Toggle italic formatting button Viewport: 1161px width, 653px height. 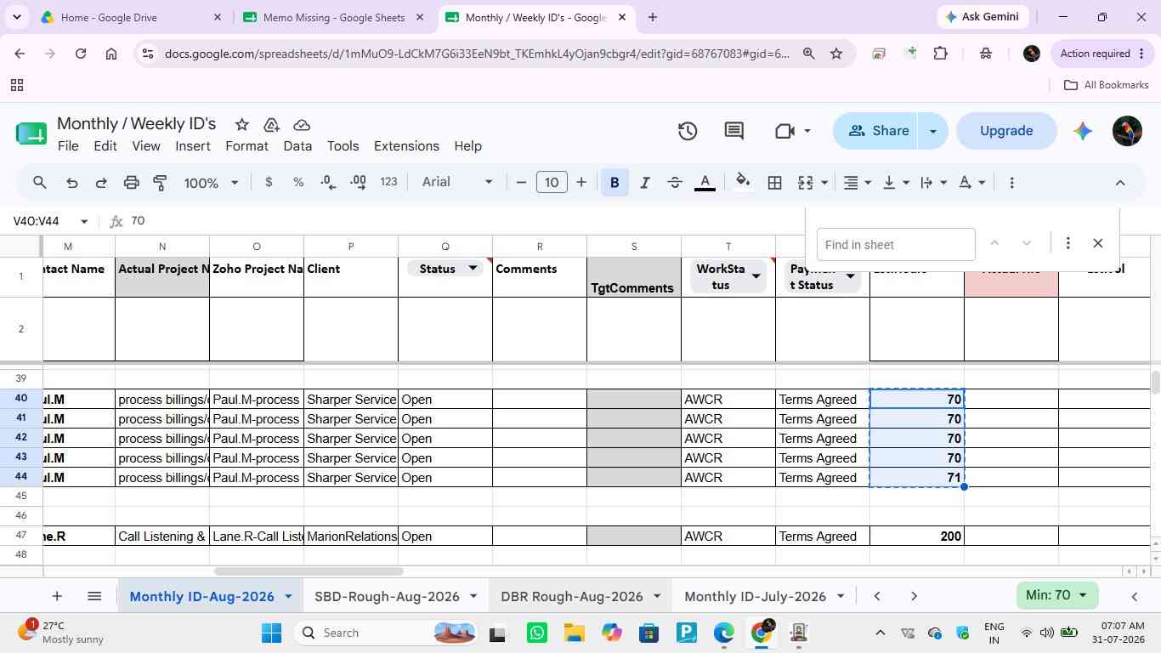645,182
